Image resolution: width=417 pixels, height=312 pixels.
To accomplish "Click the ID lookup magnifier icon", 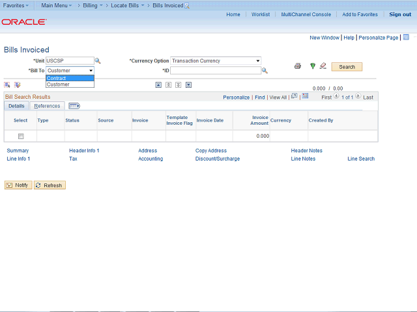I will (265, 70).
